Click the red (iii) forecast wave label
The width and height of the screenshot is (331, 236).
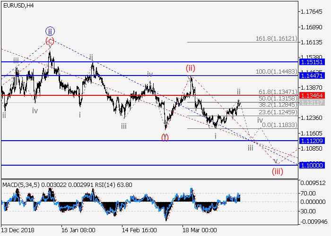(x=277, y=171)
